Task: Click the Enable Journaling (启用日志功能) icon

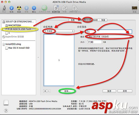Action: pyautogui.click(x=44, y=8)
